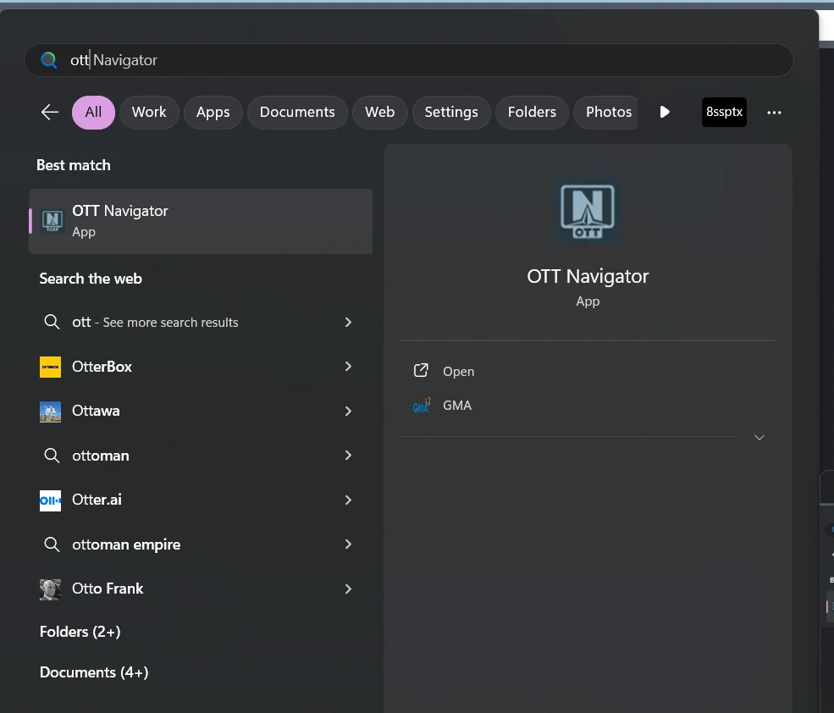The image size is (834, 713).
Task: Click the Ottawa thumbnail image
Action: pos(50,412)
